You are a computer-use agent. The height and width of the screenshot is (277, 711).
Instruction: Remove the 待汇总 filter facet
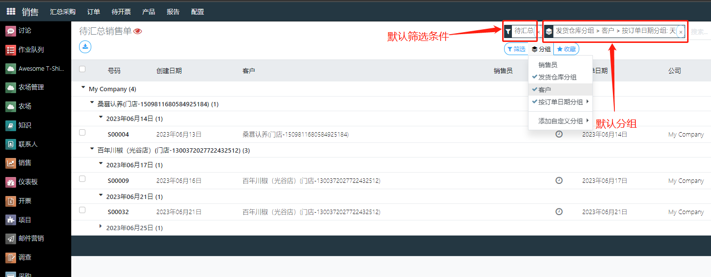pyautogui.click(x=538, y=32)
